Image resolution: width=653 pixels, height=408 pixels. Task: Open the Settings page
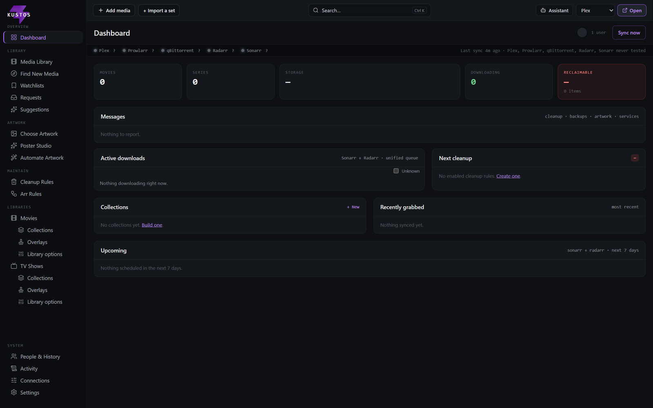click(x=43, y=392)
